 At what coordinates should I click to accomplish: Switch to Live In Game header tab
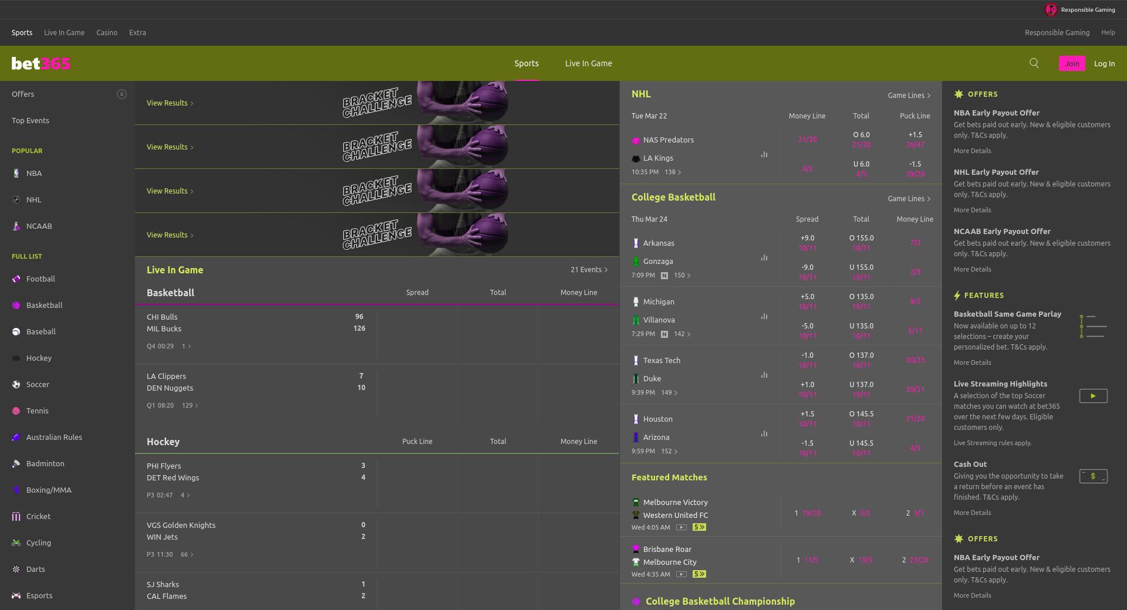click(x=588, y=63)
